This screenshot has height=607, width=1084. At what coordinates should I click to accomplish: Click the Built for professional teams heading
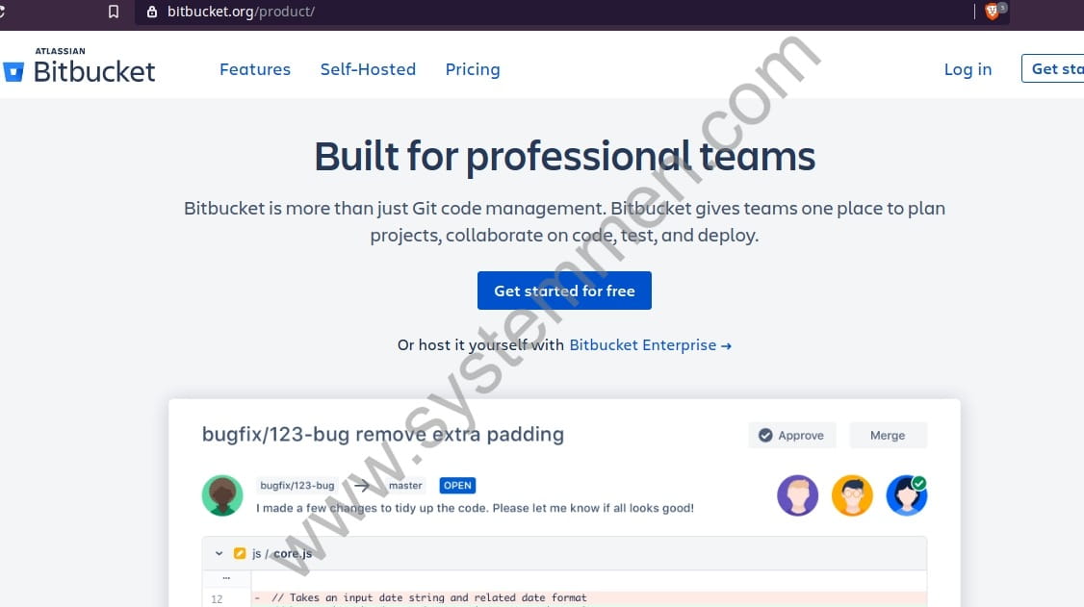(x=565, y=156)
